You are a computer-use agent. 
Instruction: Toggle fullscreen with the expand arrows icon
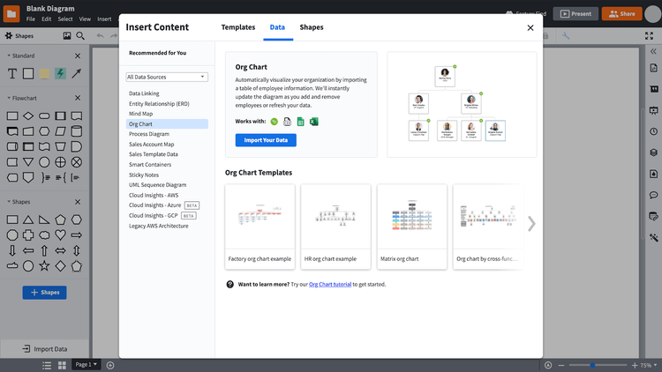click(x=650, y=36)
